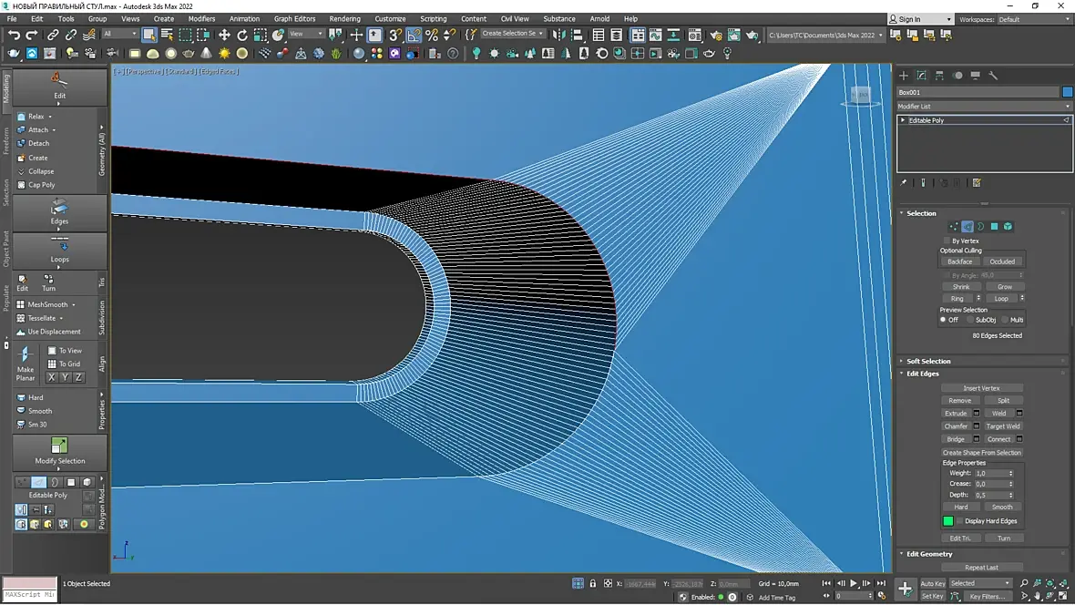Open the Create panel plus tab
The height and width of the screenshot is (605, 1075).
coord(904,76)
